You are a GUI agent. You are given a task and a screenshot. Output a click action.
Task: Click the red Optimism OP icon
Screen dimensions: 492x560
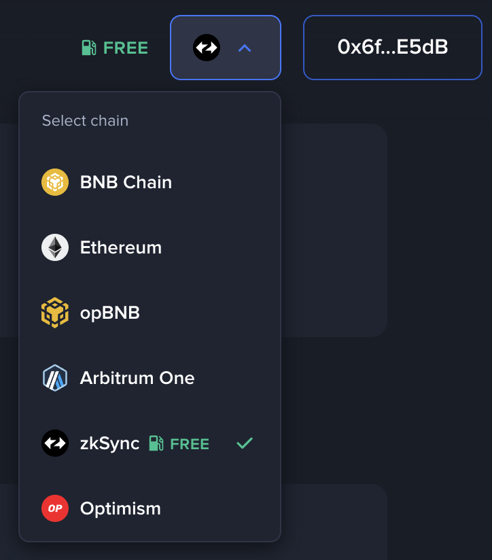point(55,508)
